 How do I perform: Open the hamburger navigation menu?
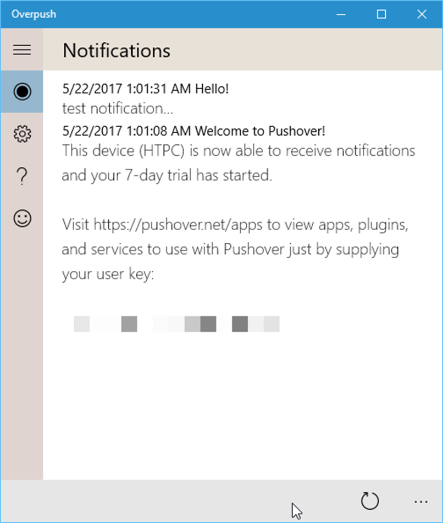(22, 50)
